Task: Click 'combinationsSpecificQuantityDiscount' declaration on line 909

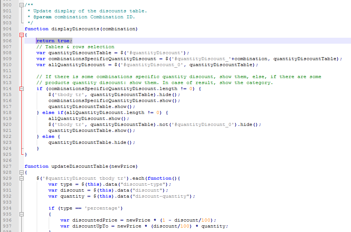Action: [x=102, y=59]
